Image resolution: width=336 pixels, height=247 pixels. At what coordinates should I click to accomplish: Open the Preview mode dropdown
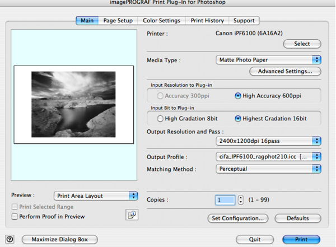[96, 196]
